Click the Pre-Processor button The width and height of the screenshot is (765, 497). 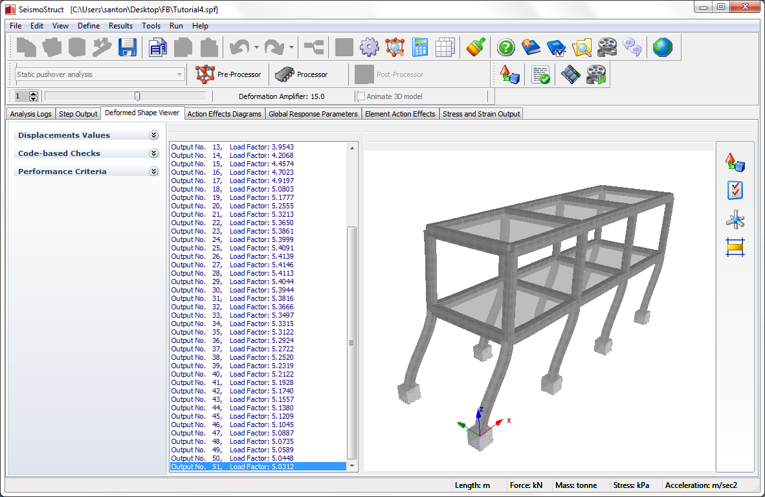[228, 74]
